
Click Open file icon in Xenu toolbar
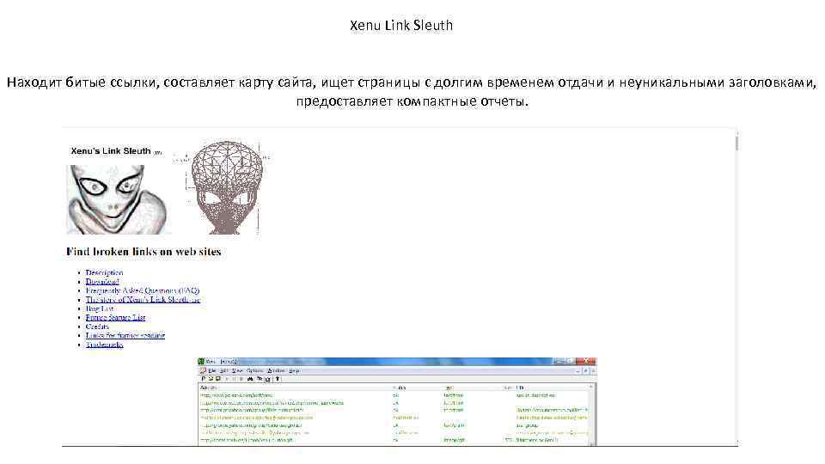point(210,379)
